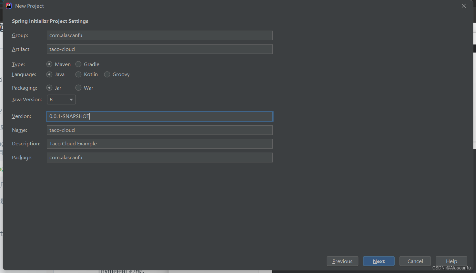The height and width of the screenshot is (273, 476).
Task: Cancel the project wizard
Action: (415, 261)
